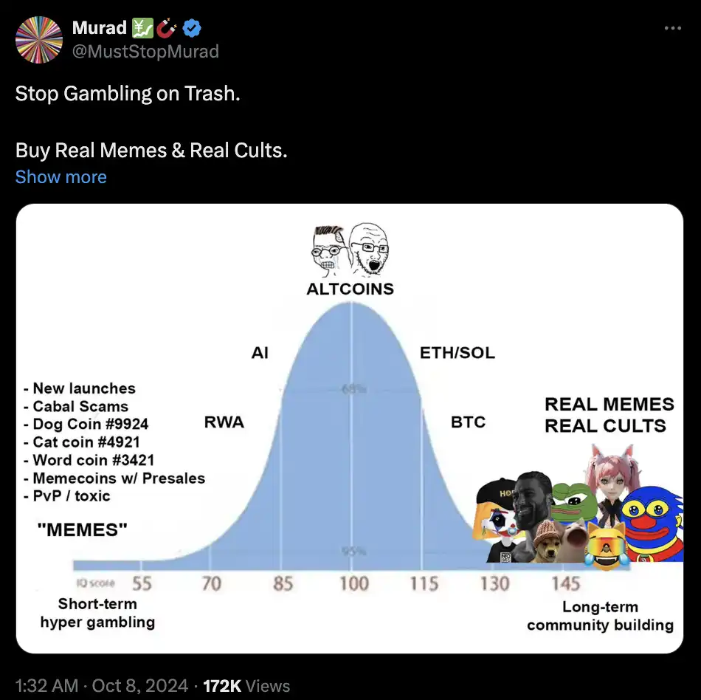
Task: Click the tweet text Stop Gambling on Trash
Action: (x=127, y=94)
